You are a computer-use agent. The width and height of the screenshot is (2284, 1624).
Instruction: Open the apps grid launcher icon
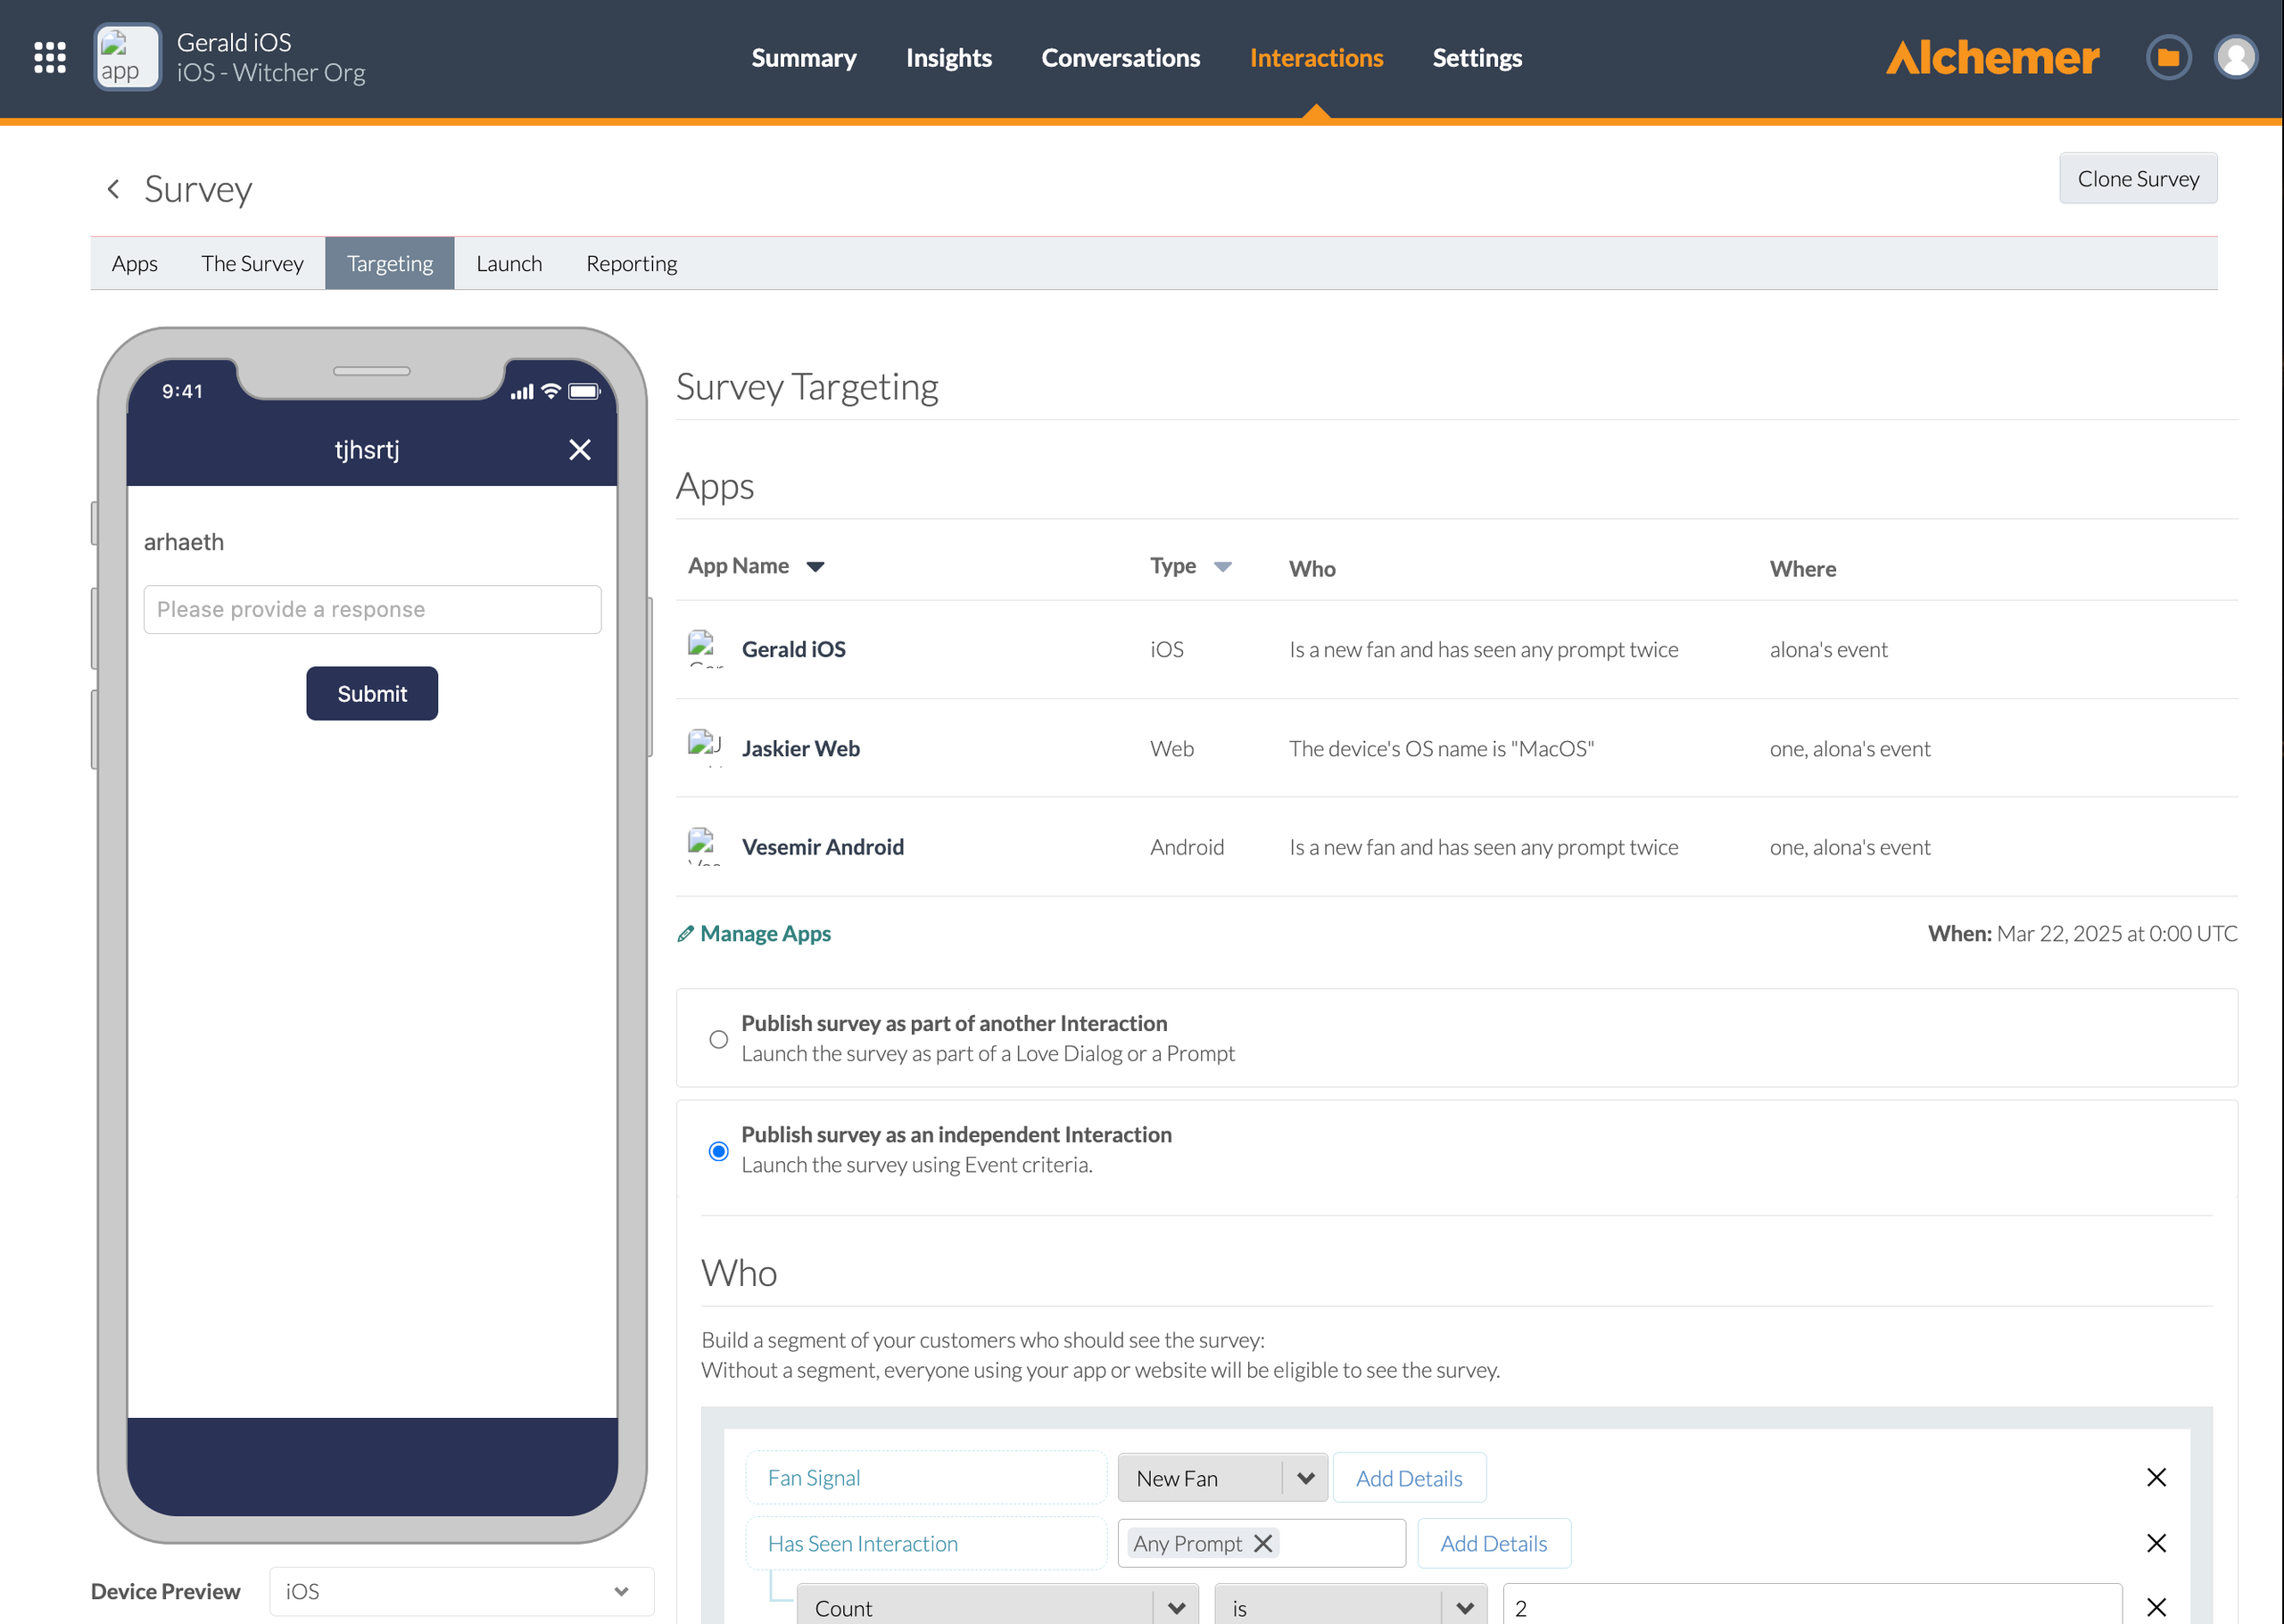[x=50, y=58]
